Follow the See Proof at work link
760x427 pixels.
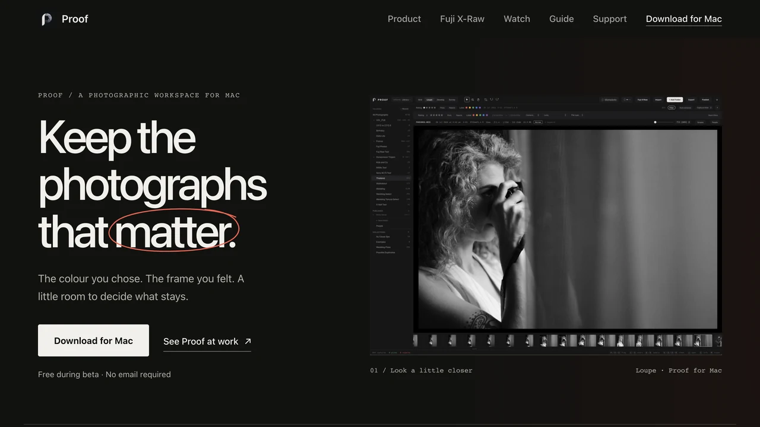[207, 342]
